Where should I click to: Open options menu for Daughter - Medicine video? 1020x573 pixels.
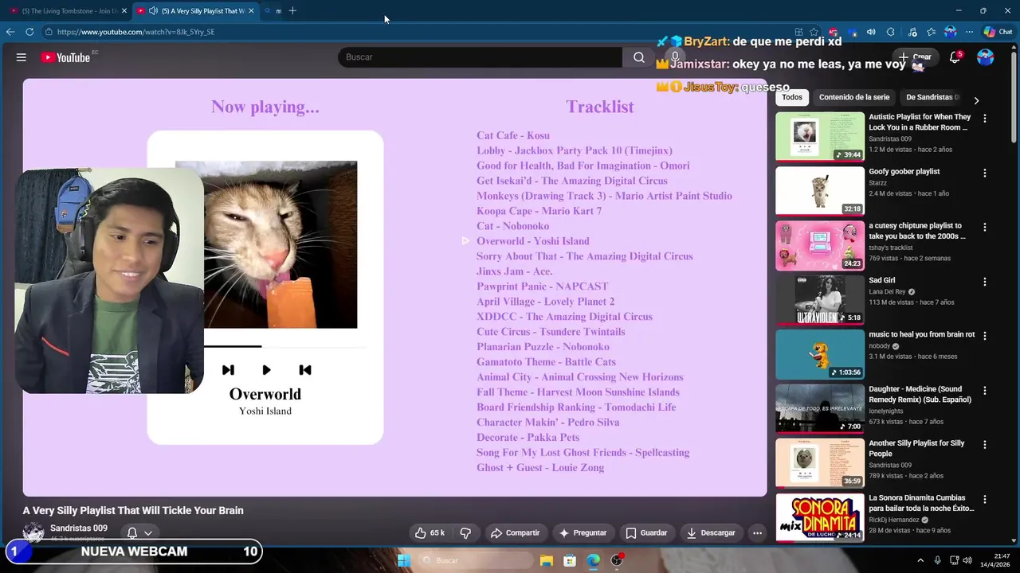(985, 391)
